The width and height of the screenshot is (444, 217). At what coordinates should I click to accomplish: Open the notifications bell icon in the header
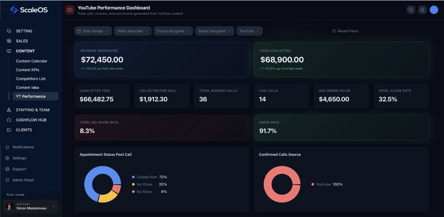pos(422,10)
